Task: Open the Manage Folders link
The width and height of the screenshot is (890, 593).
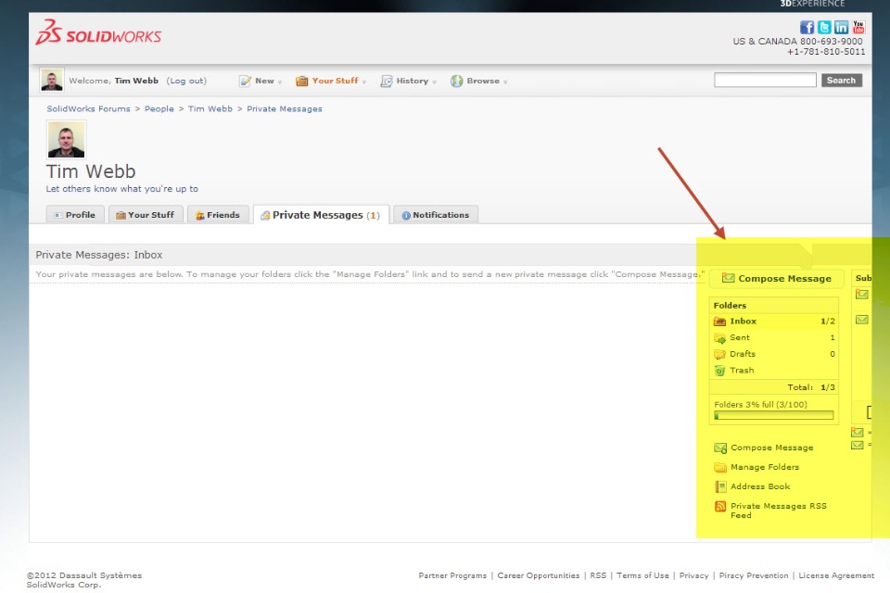Action: pos(765,467)
